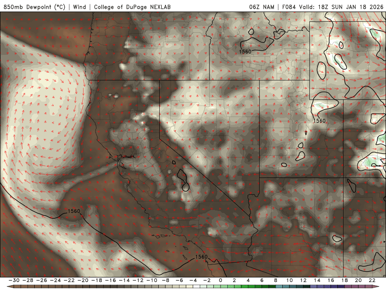Click the -24 value on the color scale
The height and width of the screenshot is (289, 386).
(x=55, y=280)
